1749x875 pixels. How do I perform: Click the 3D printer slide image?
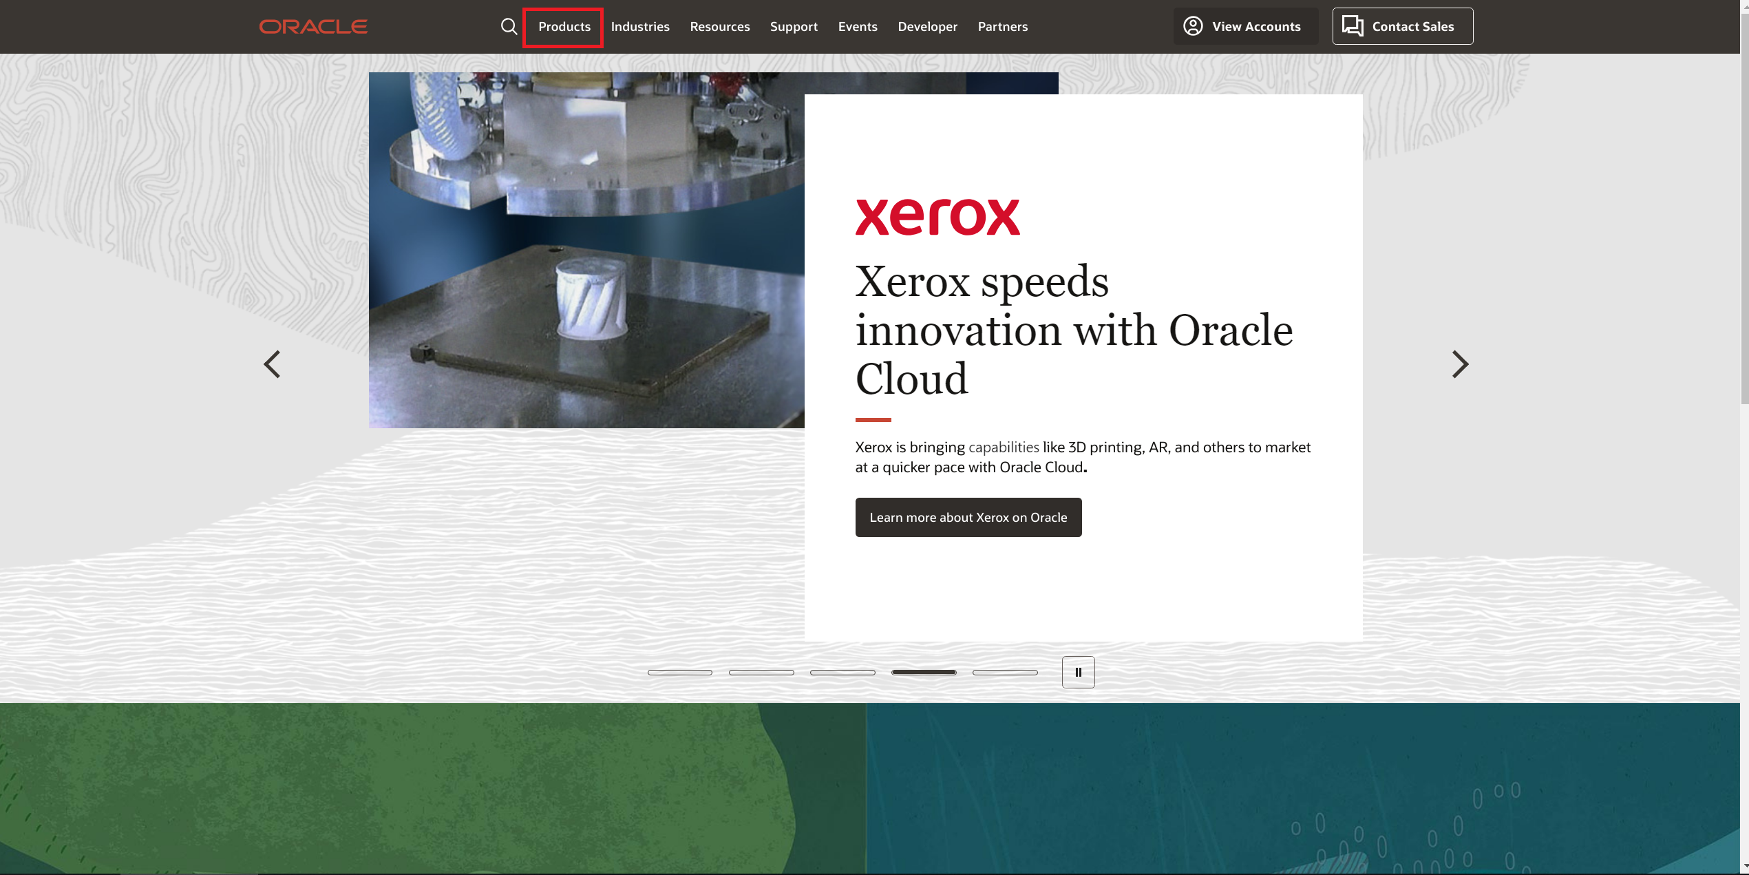[x=586, y=250]
